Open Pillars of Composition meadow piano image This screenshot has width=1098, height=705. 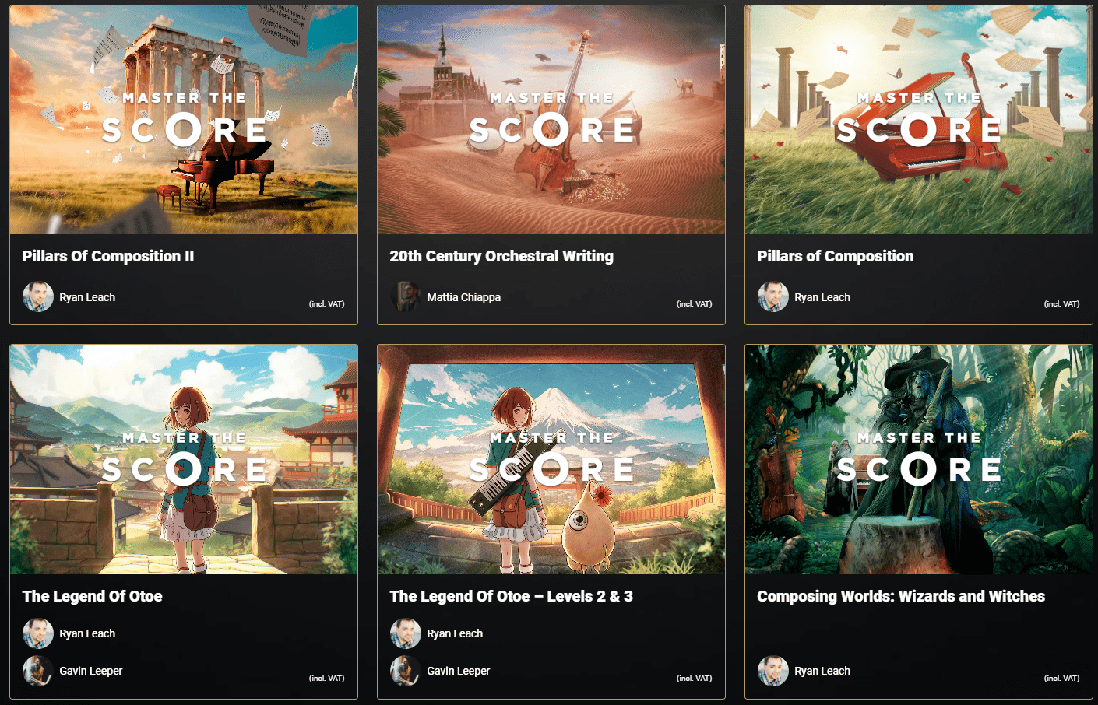tap(919, 120)
